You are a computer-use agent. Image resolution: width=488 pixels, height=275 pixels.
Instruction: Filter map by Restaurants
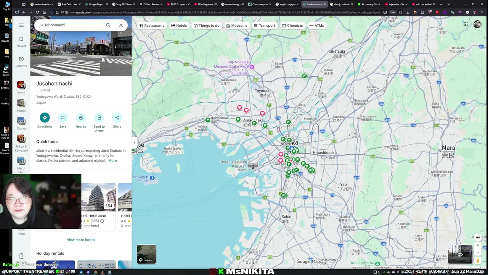(152, 26)
